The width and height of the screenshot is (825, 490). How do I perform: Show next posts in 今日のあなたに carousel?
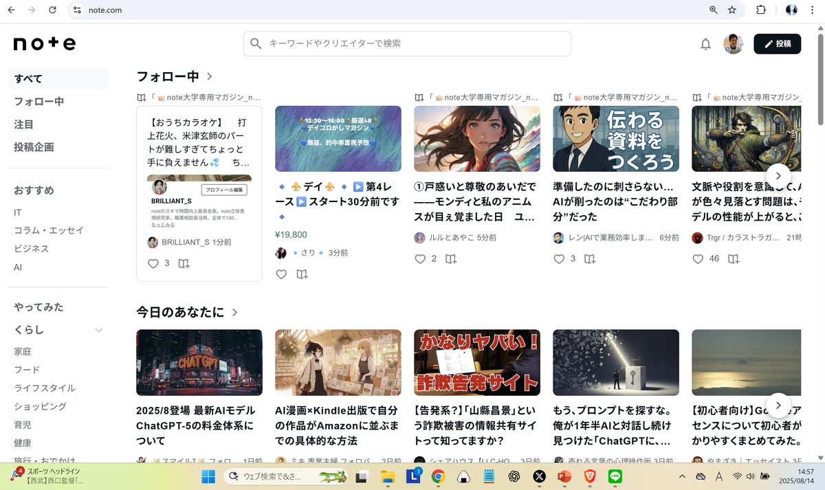(778, 405)
